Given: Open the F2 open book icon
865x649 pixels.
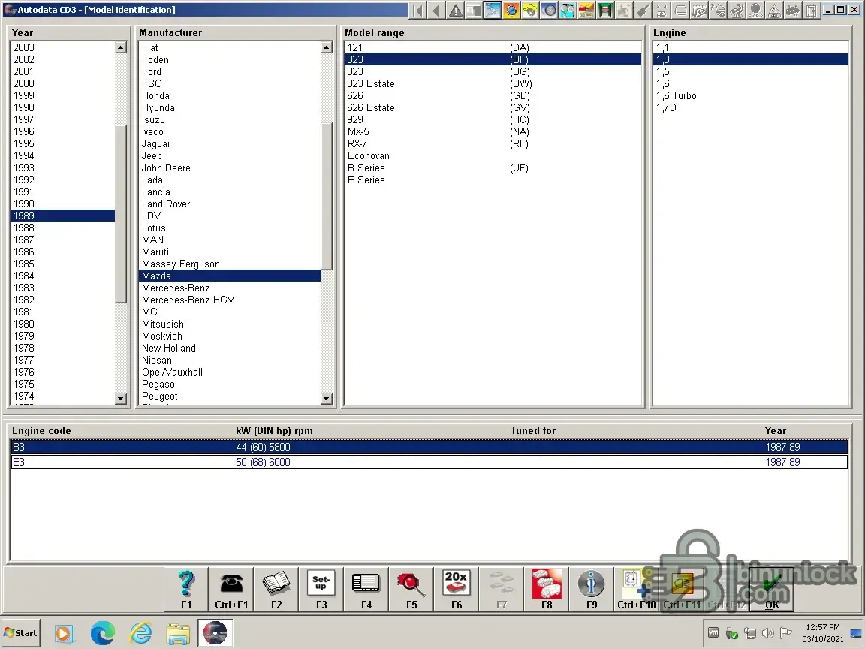Looking at the screenshot, I should click(x=276, y=589).
